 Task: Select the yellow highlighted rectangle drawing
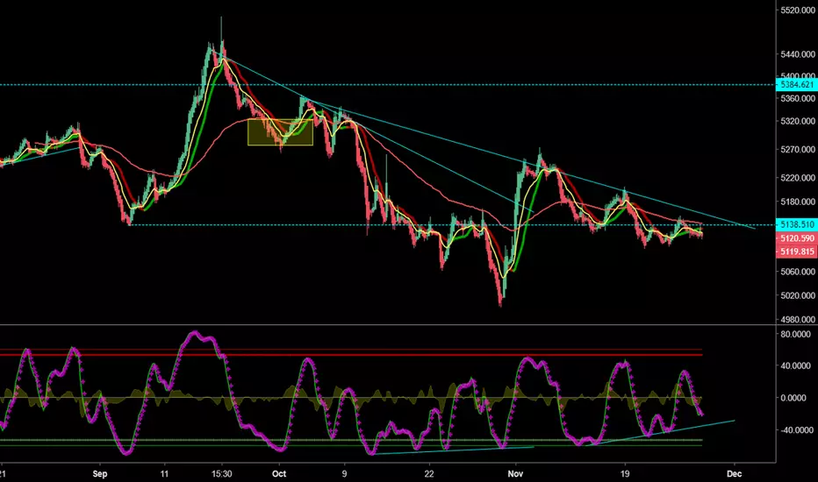click(280, 131)
